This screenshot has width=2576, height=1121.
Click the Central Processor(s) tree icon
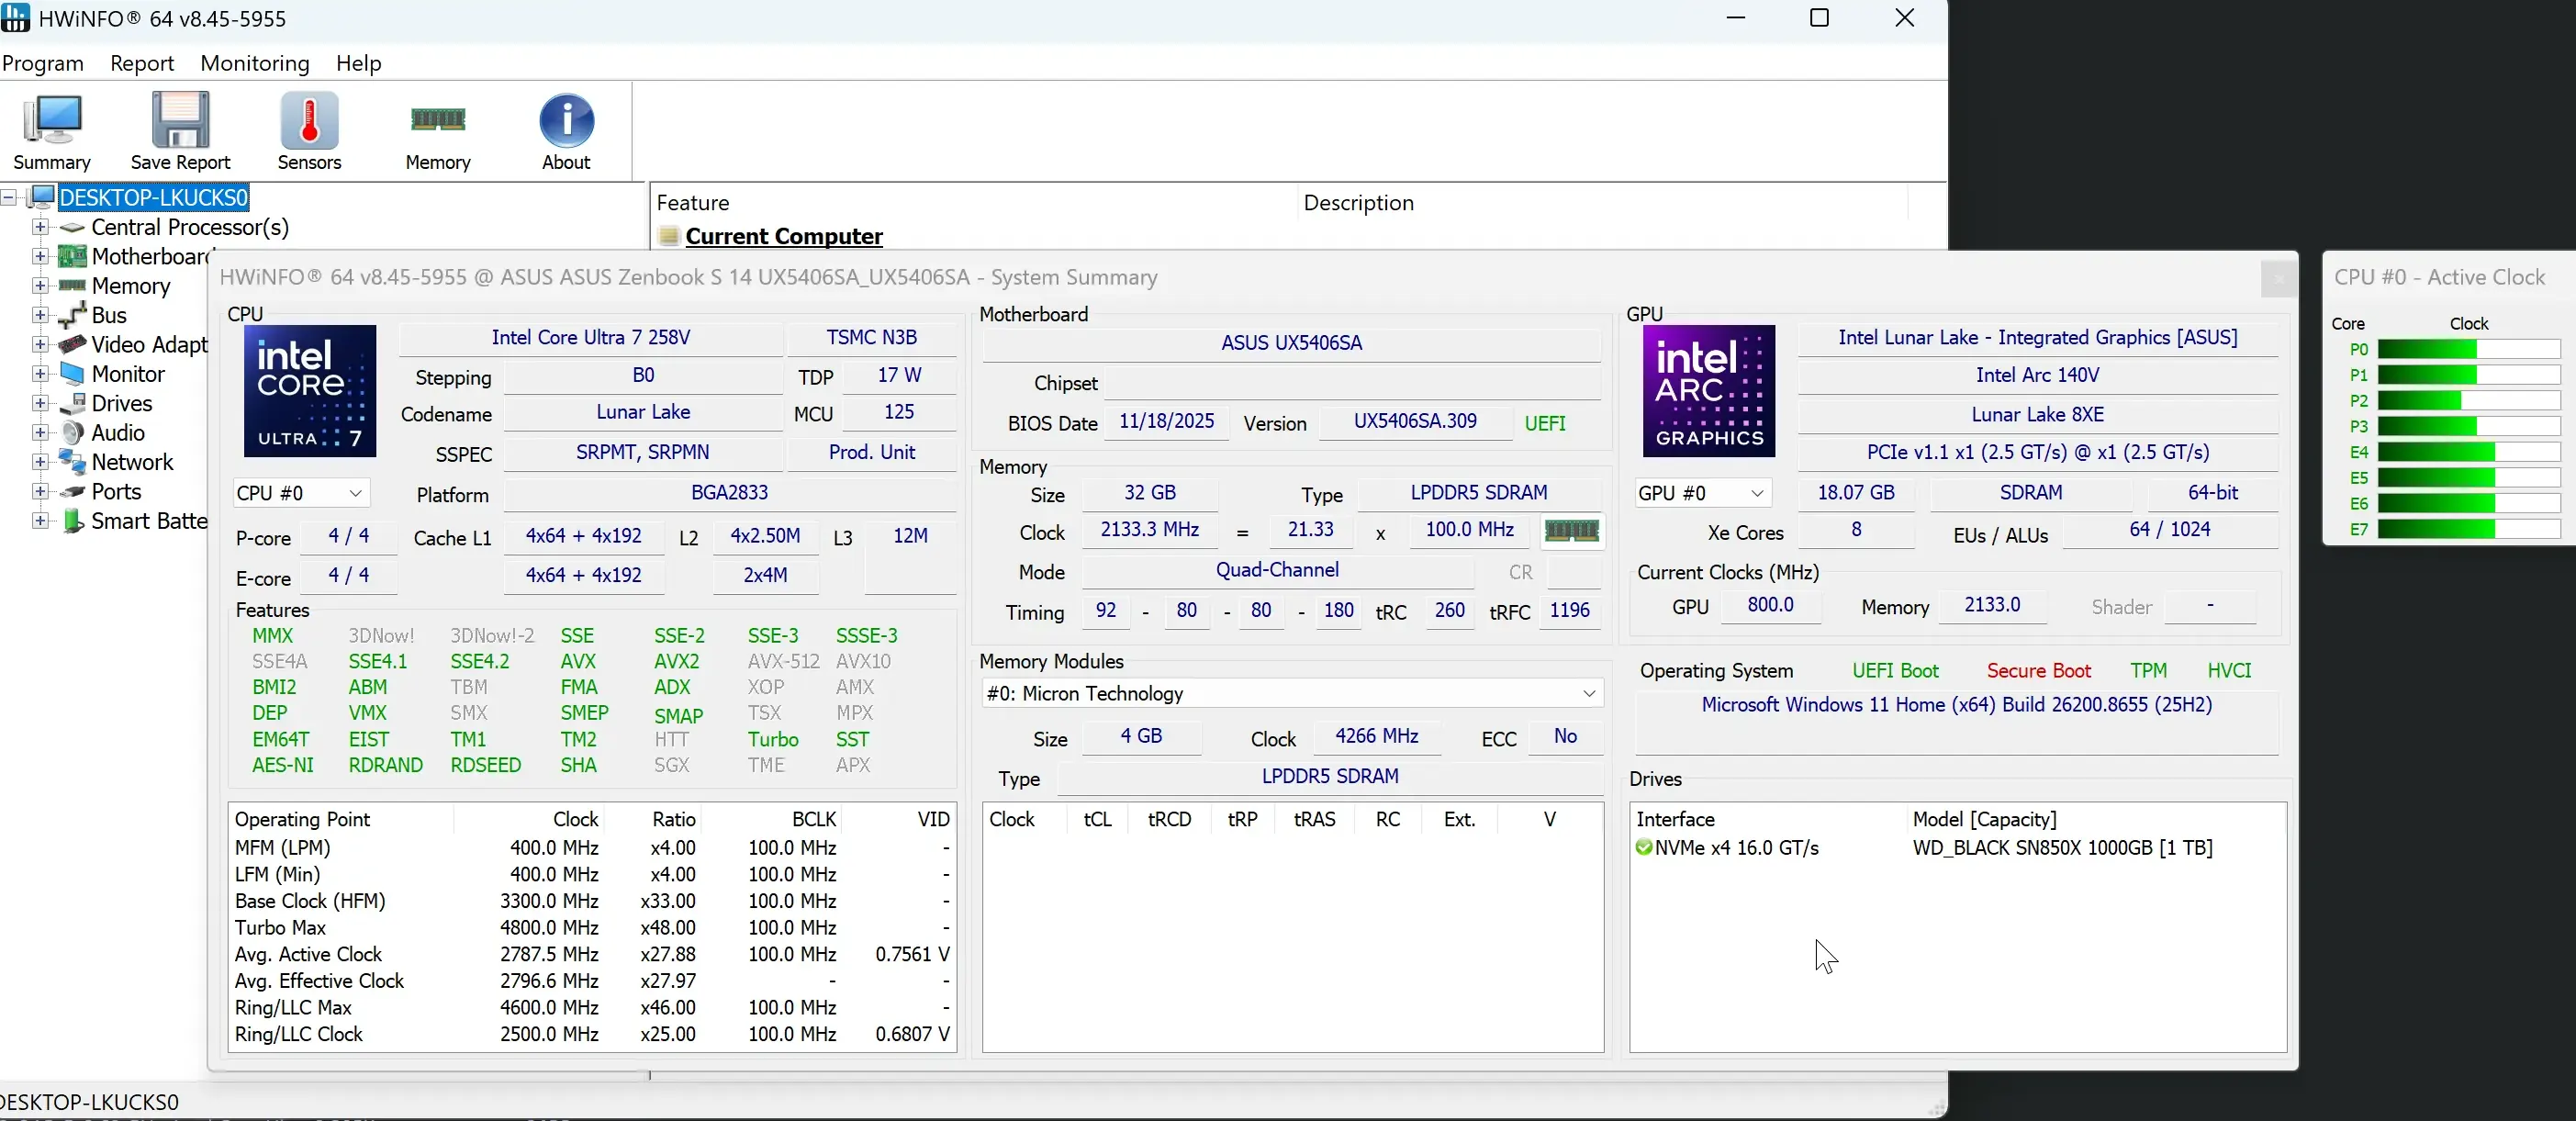point(72,228)
